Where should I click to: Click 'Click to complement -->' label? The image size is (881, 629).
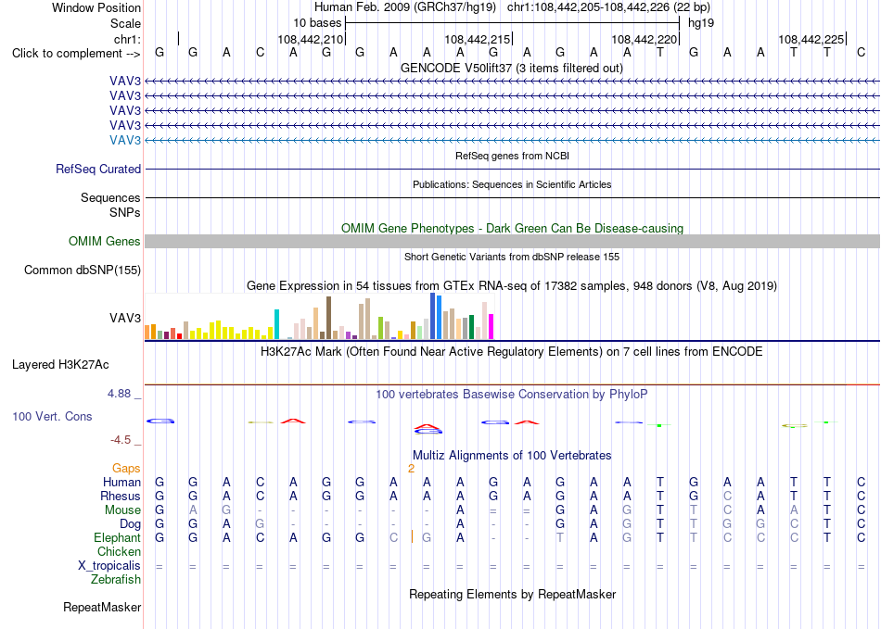pos(76,54)
